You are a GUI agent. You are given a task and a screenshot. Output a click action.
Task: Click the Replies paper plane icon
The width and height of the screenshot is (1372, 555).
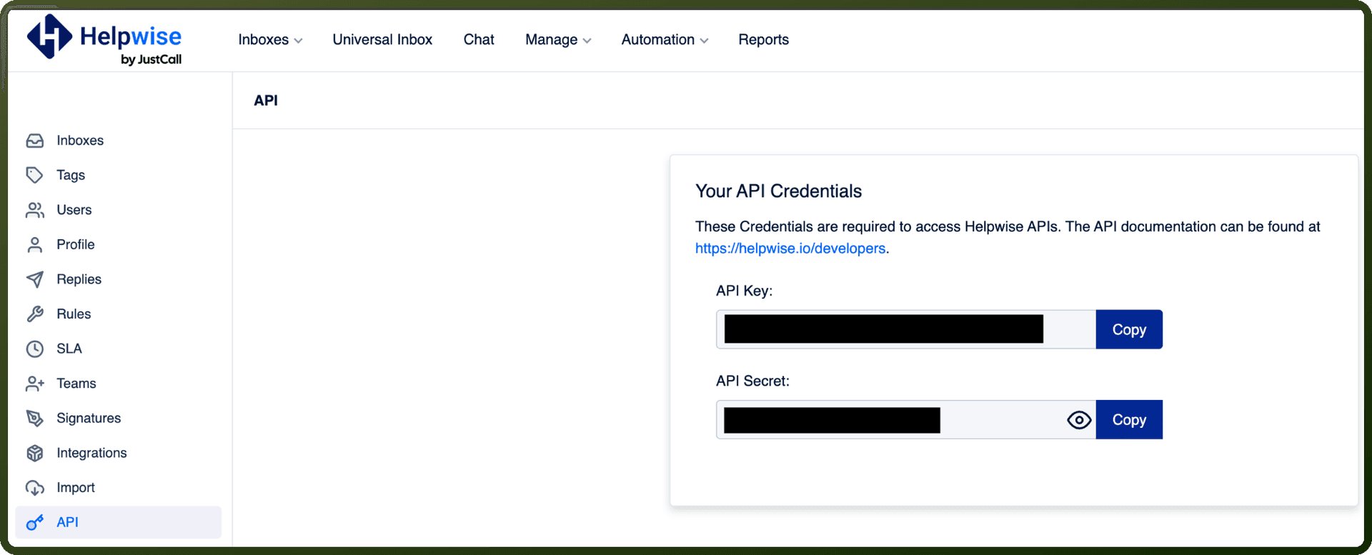click(35, 279)
